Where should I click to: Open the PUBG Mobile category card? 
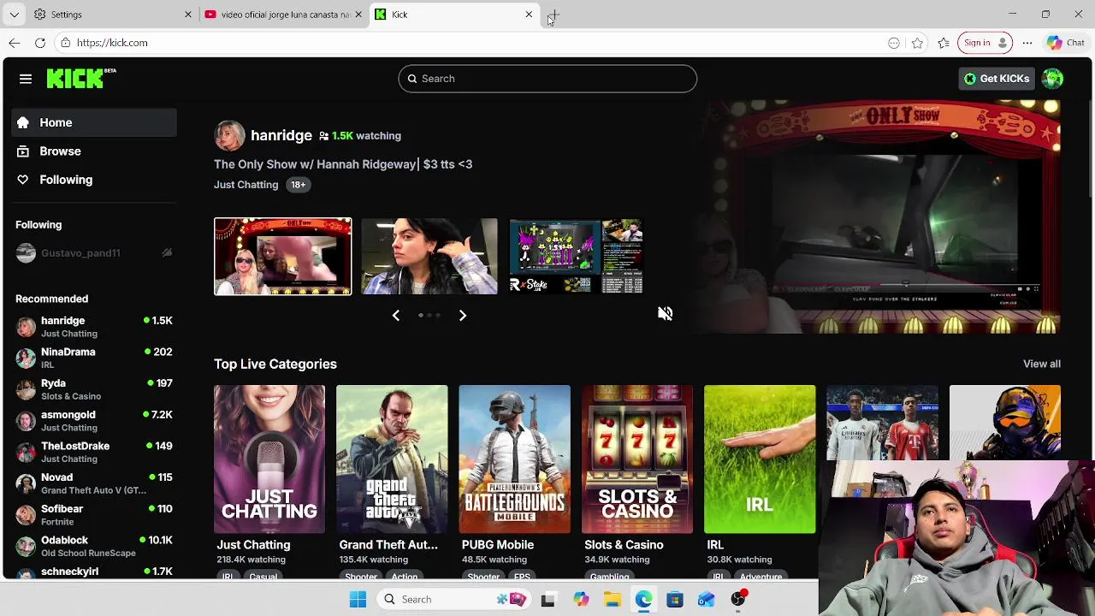click(514, 459)
